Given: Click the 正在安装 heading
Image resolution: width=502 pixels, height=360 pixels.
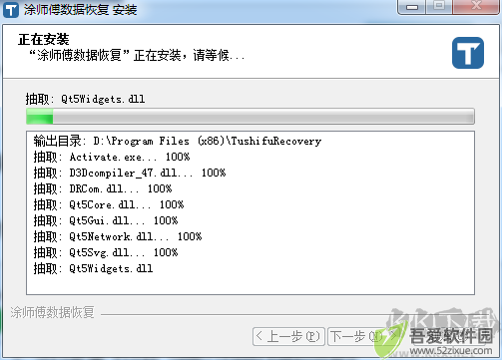Looking at the screenshot, I should tap(44, 40).
